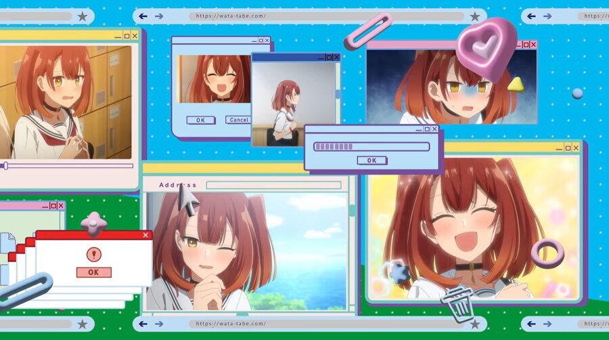Close the top right blushing girl window
Screen dimensions: 609x340
click(x=533, y=45)
